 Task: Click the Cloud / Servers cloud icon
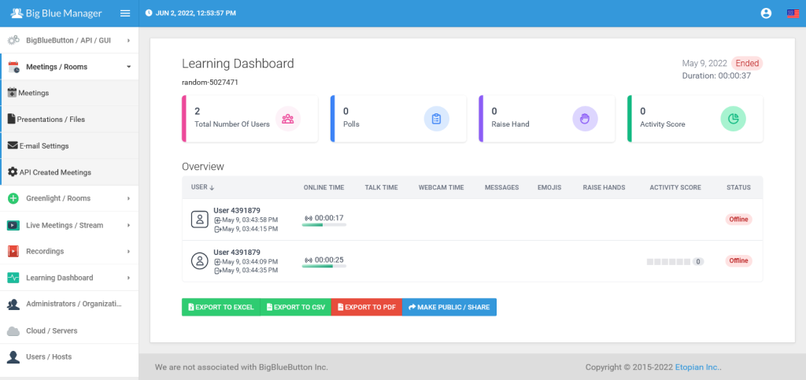tap(13, 330)
